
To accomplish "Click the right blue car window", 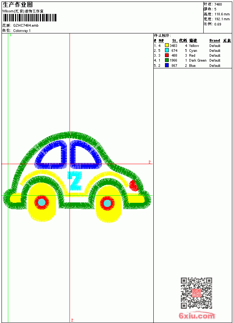I will [85, 154].
